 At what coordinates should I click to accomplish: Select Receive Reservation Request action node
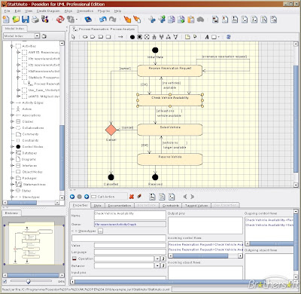pyautogui.click(x=169, y=71)
